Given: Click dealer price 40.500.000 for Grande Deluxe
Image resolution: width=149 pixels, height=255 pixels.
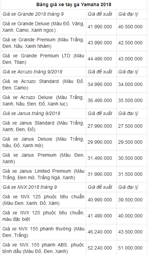Looking at the screenshot, I should tap(130, 27).
